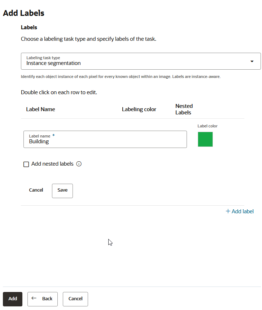Image resolution: width=262 pixels, height=310 pixels.
Task: Select the Labeling color column header
Action: [139, 109]
